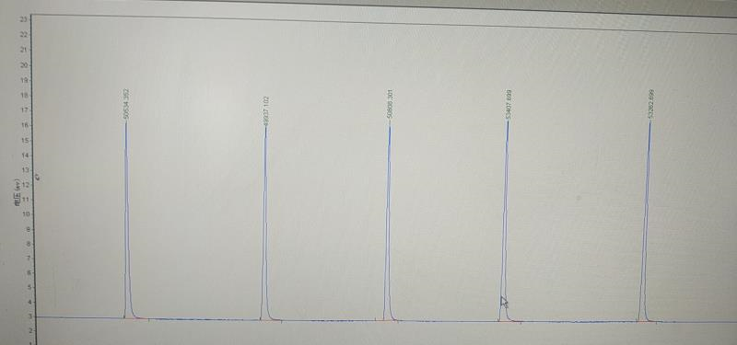Click the 23 tick on the y-axis
737x345 pixels.
point(24,19)
